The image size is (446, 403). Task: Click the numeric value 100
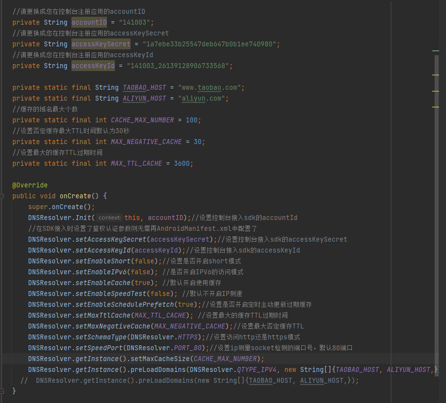point(191,120)
